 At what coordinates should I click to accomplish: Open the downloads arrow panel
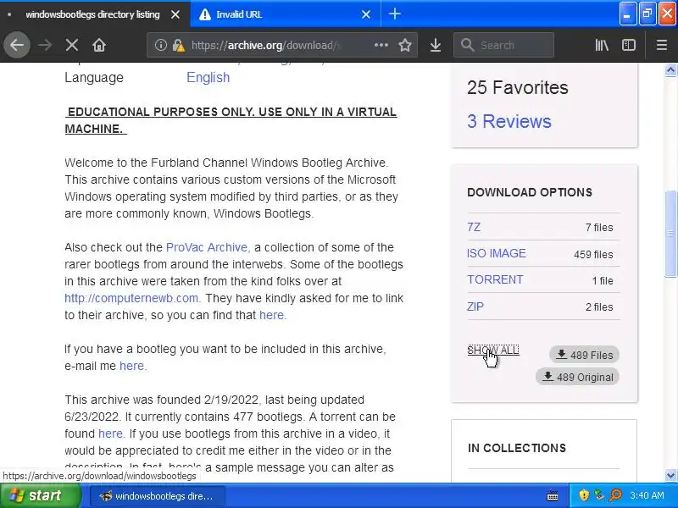tap(436, 45)
